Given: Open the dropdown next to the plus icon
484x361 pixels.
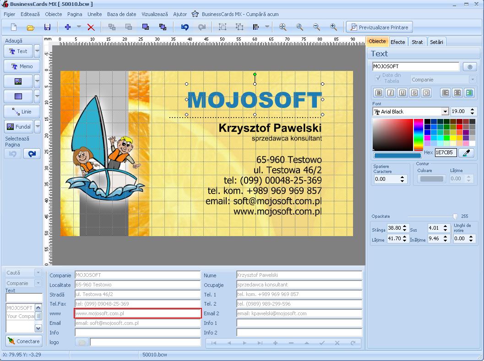Looking at the screenshot, I should [79, 27].
